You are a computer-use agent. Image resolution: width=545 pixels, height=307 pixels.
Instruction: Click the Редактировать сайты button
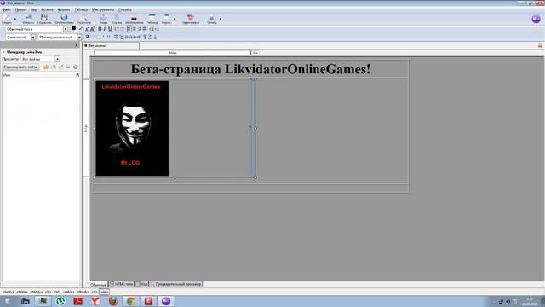pyautogui.click(x=20, y=67)
